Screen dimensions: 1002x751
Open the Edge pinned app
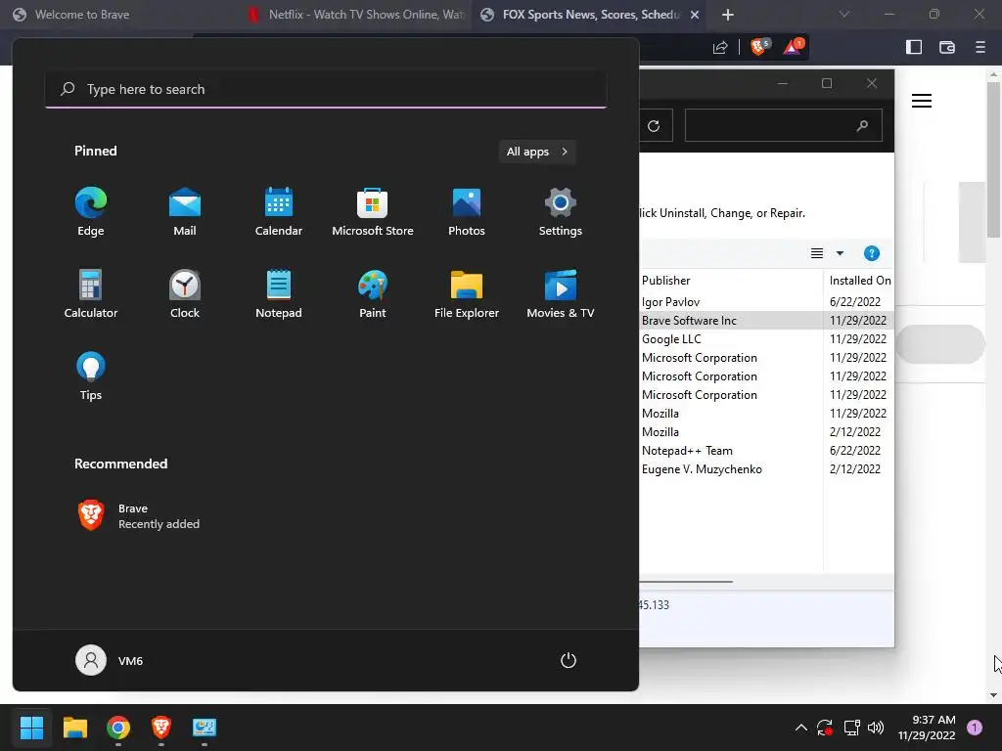91,212
